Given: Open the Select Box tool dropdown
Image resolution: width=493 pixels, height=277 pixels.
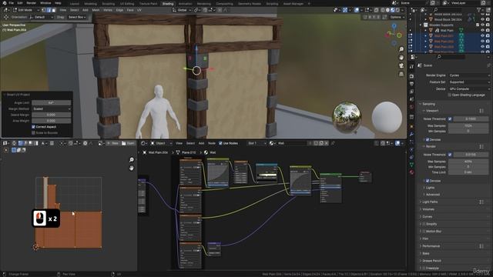Looking at the screenshot, I should click(x=77, y=17).
